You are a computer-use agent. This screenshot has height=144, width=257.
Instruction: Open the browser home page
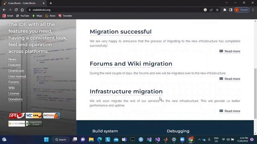pyautogui.click(x=22, y=10)
